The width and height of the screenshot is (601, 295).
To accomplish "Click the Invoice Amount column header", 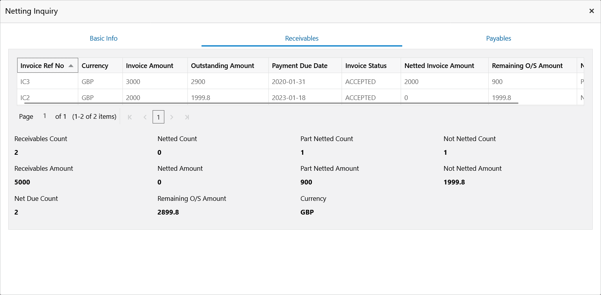I will pyautogui.click(x=155, y=66).
